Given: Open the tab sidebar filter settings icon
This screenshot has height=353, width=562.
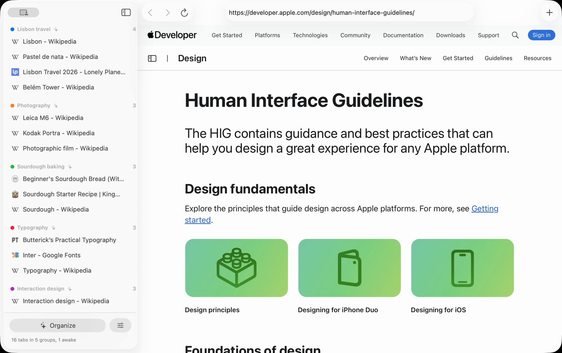Looking at the screenshot, I should pyautogui.click(x=120, y=326).
